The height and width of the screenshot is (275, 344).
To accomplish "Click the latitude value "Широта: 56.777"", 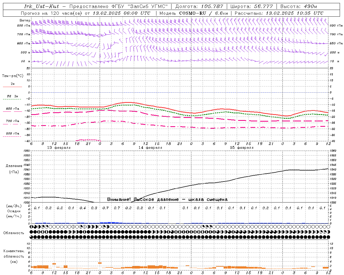I will [x=252, y=6].
